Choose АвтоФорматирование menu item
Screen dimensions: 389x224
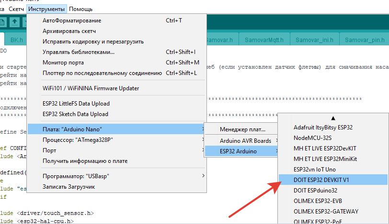(x=116, y=21)
